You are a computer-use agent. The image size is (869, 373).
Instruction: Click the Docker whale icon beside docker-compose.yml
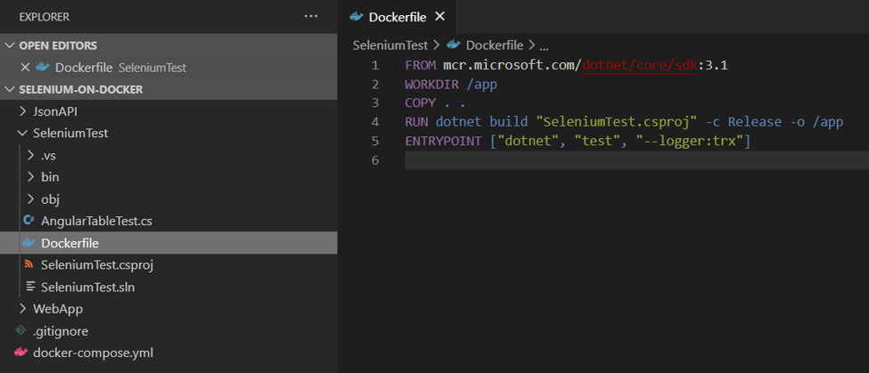[x=20, y=353]
